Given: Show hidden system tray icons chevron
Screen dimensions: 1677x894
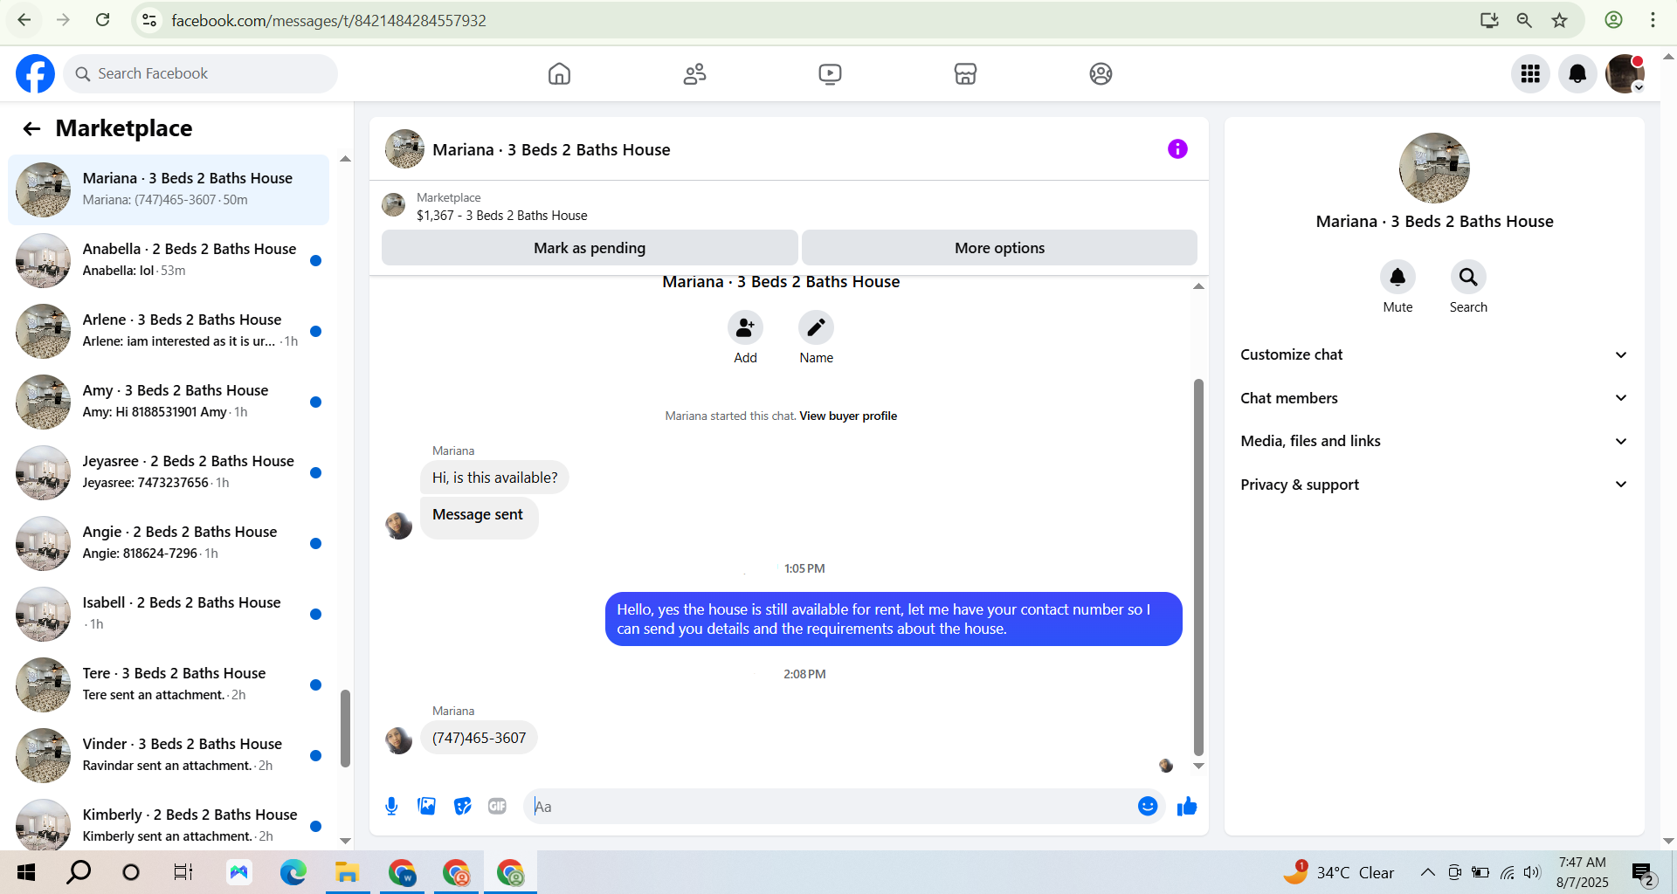Looking at the screenshot, I should tap(1427, 872).
